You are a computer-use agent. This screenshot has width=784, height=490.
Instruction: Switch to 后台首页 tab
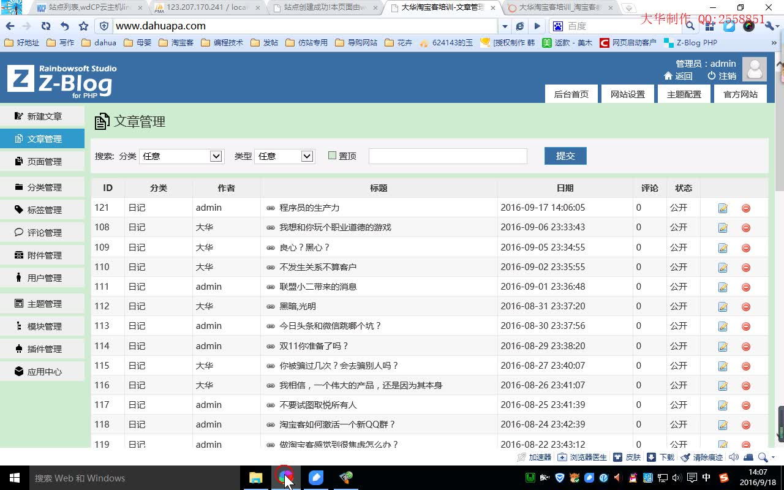click(x=571, y=94)
